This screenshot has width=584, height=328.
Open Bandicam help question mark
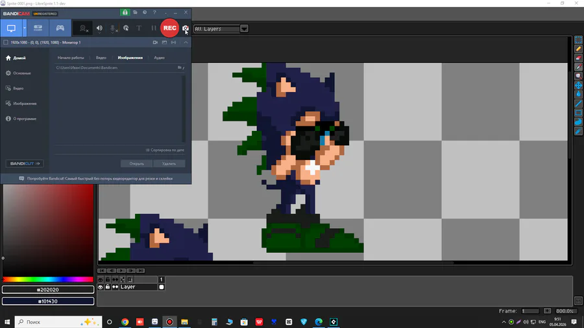click(154, 12)
